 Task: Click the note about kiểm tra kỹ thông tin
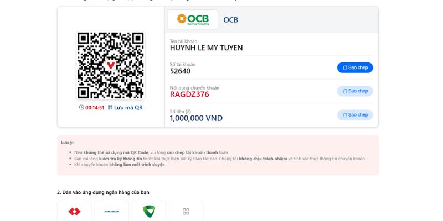click(220, 159)
